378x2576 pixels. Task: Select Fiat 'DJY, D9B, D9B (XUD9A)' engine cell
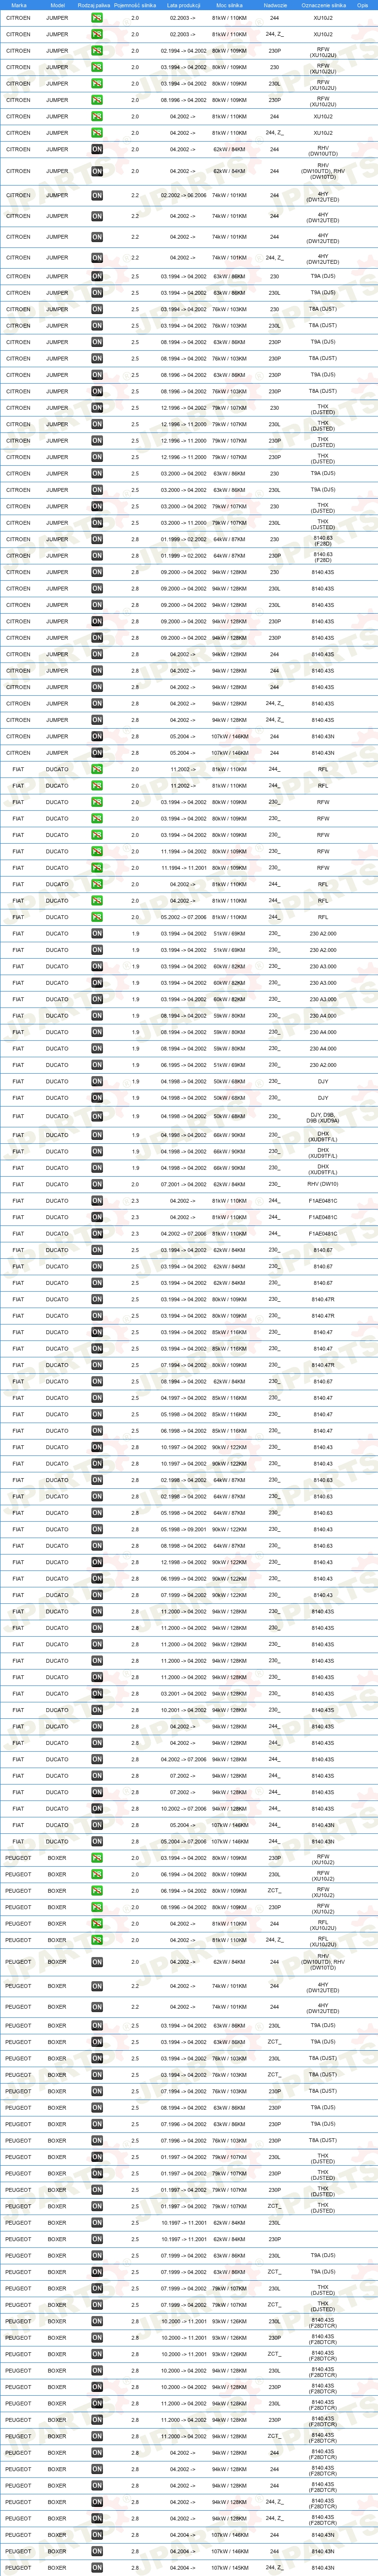click(x=323, y=1118)
